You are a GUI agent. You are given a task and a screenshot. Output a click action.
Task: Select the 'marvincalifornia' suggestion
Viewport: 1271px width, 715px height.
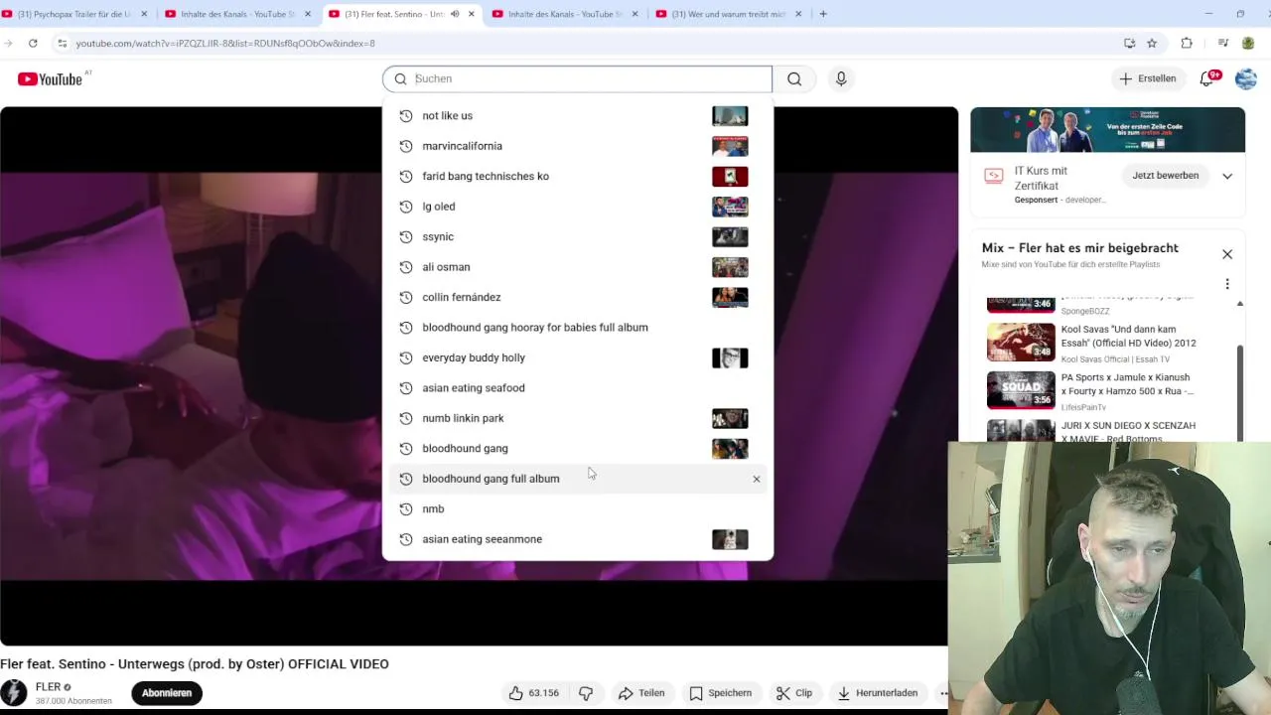coord(577,146)
